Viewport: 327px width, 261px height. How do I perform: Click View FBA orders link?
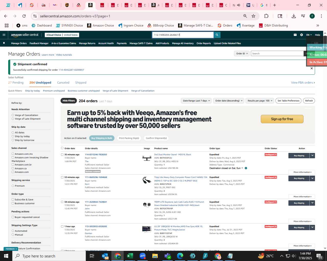click(303, 83)
